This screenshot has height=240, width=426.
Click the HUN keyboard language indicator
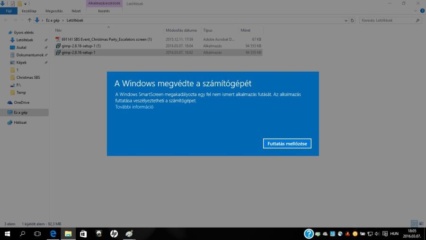(394, 234)
